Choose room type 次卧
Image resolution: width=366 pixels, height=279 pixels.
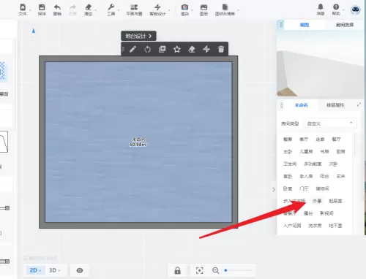tap(333, 164)
